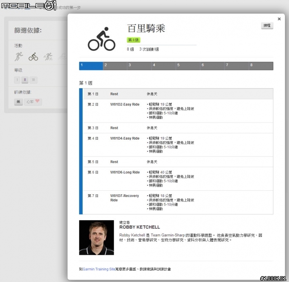Click the 輕鬆騎 40 公里 description line

coord(159,172)
